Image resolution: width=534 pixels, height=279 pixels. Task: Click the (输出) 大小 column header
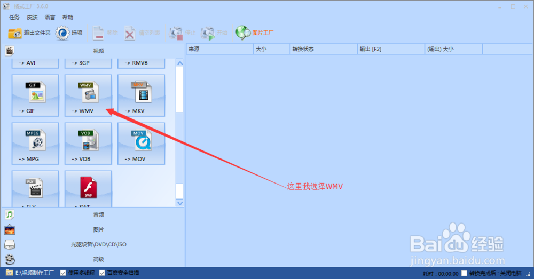(453, 49)
